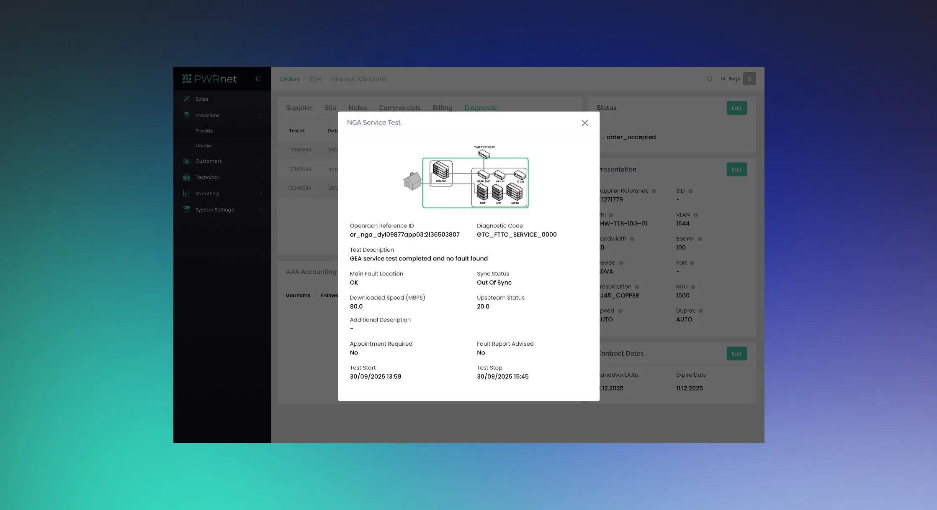The image size is (937, 510).
Task: Expand the System Settings chevron
Action: [x=261, y=209]
